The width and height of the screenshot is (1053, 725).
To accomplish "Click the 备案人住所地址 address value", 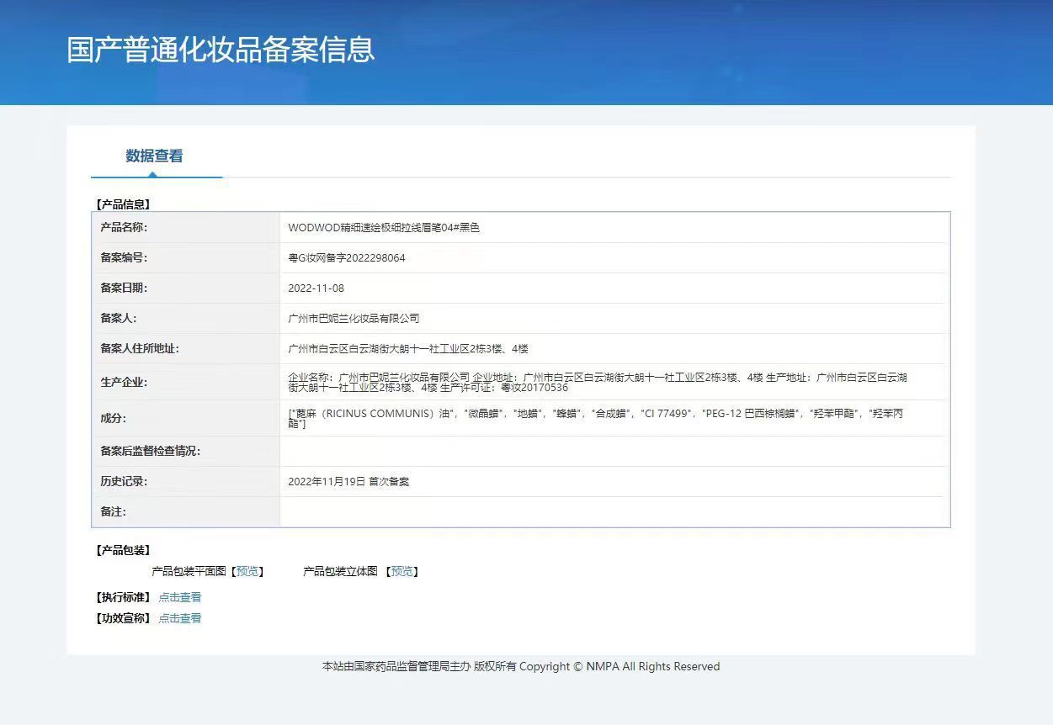I will point(408,349).
